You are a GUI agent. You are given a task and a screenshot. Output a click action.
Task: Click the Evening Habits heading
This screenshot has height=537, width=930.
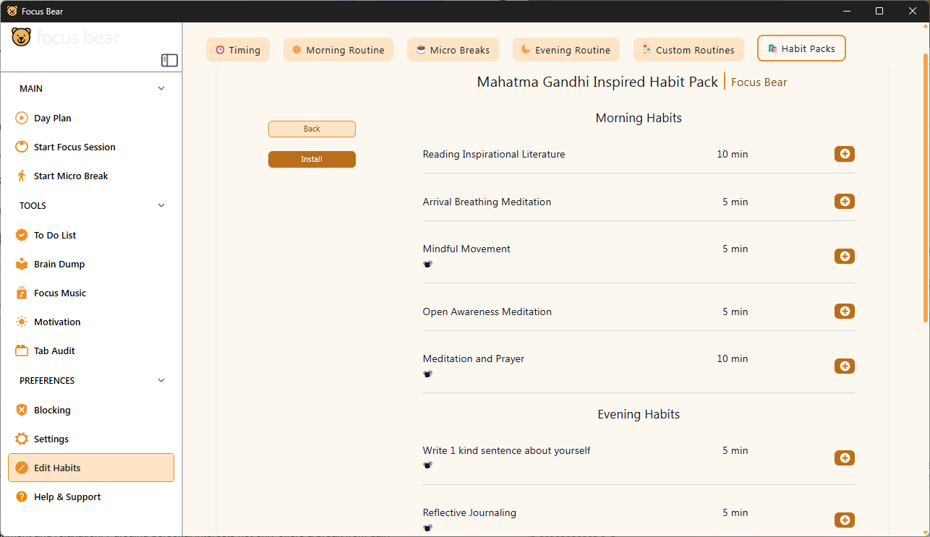[x=639, y=414]
